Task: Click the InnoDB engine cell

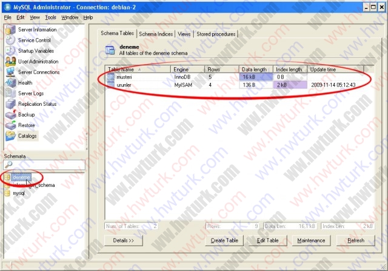Action: tap(182, 77)
